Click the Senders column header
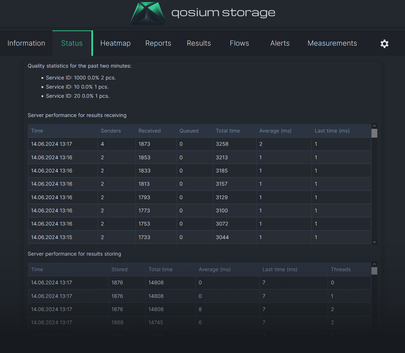The image size is (405, 353). click(x=111, y=131)
